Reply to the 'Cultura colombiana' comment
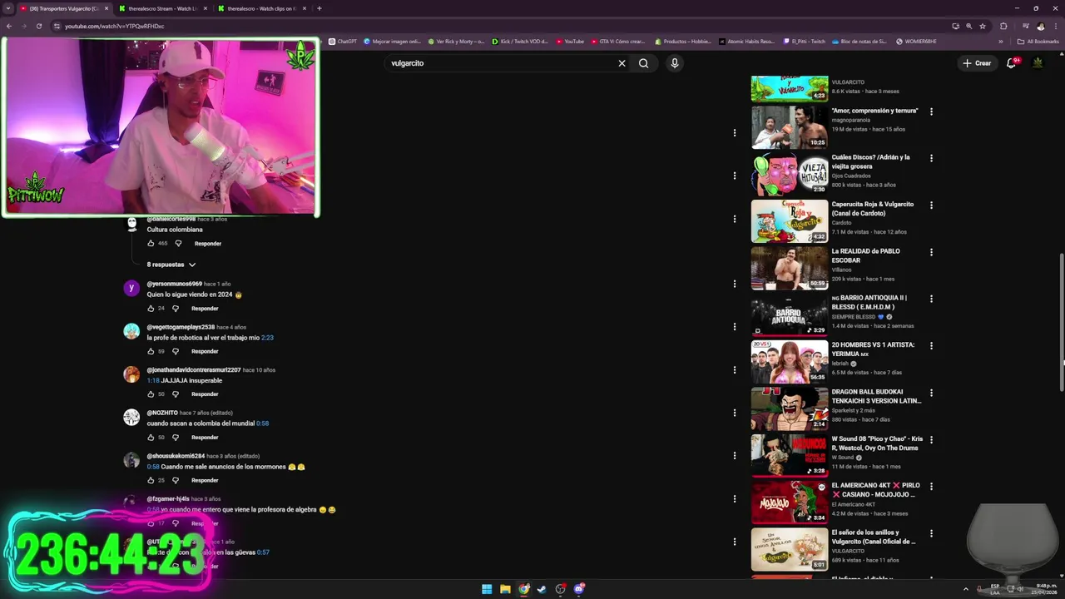The width and height of the screenshot is (1065, 599). tap(208, 244)
